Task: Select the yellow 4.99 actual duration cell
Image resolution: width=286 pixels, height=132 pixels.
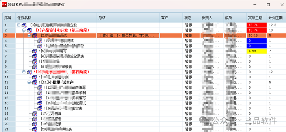Action: [x=257, y=51]
